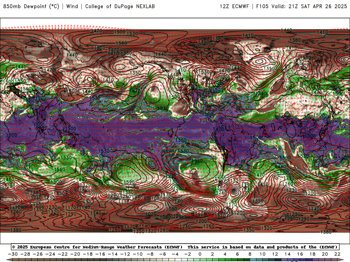Click the '-28' color scale label
The width and height of the screenshot is (350, 262).
[x=25, y=254]
